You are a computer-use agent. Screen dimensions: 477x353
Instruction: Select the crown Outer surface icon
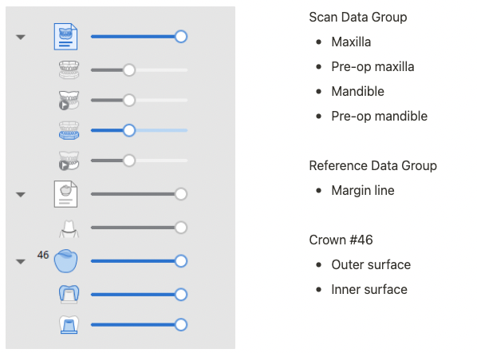(x=69, y=294)
